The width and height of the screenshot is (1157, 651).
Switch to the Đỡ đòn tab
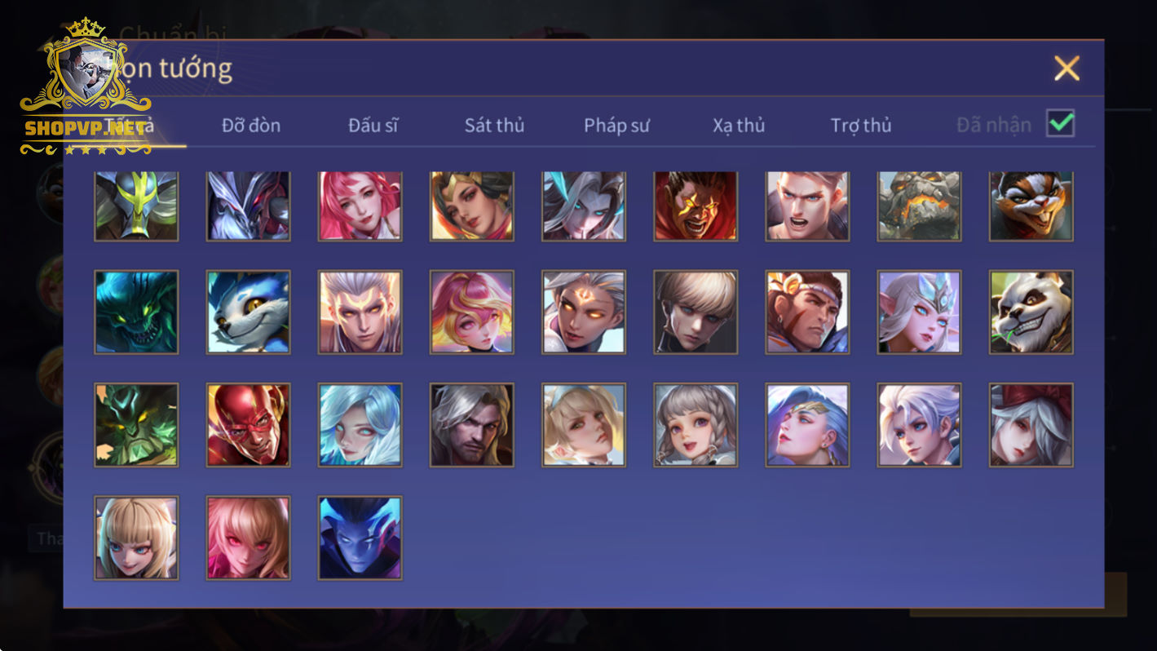251,125
